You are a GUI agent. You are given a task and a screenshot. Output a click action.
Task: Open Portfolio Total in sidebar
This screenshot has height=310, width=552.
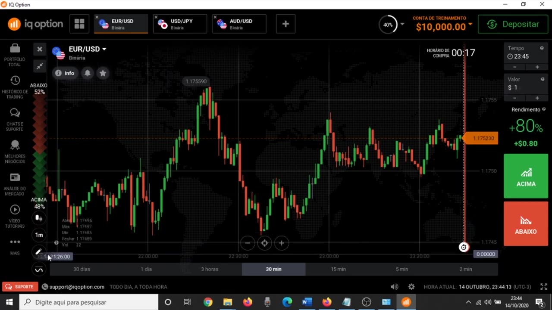click(x=15, y=55)
